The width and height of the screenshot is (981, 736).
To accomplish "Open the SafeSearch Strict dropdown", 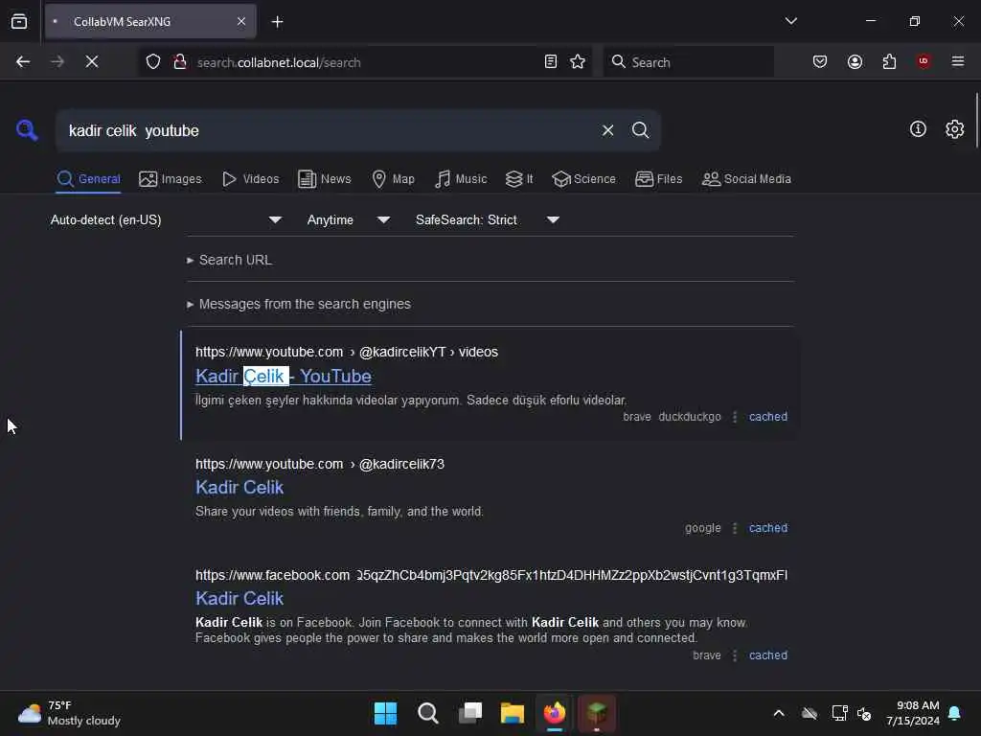I will click(488, 219).
